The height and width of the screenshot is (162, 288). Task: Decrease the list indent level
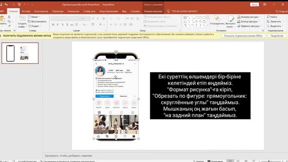[x=127, y=18]
